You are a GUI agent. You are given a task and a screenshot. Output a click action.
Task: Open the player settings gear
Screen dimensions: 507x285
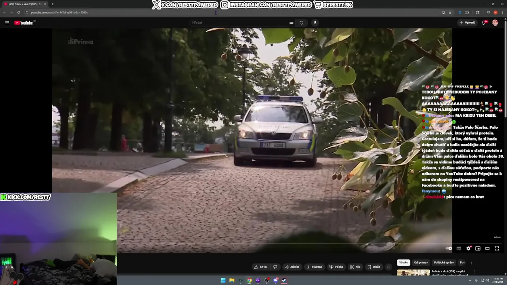point(469,248)
